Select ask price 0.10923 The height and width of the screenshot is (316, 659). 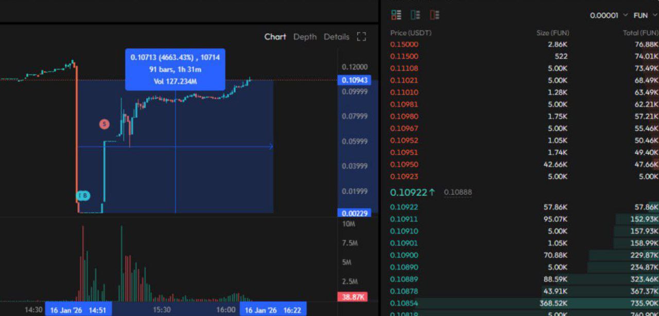pyautogui.click(x=404, y=176)
